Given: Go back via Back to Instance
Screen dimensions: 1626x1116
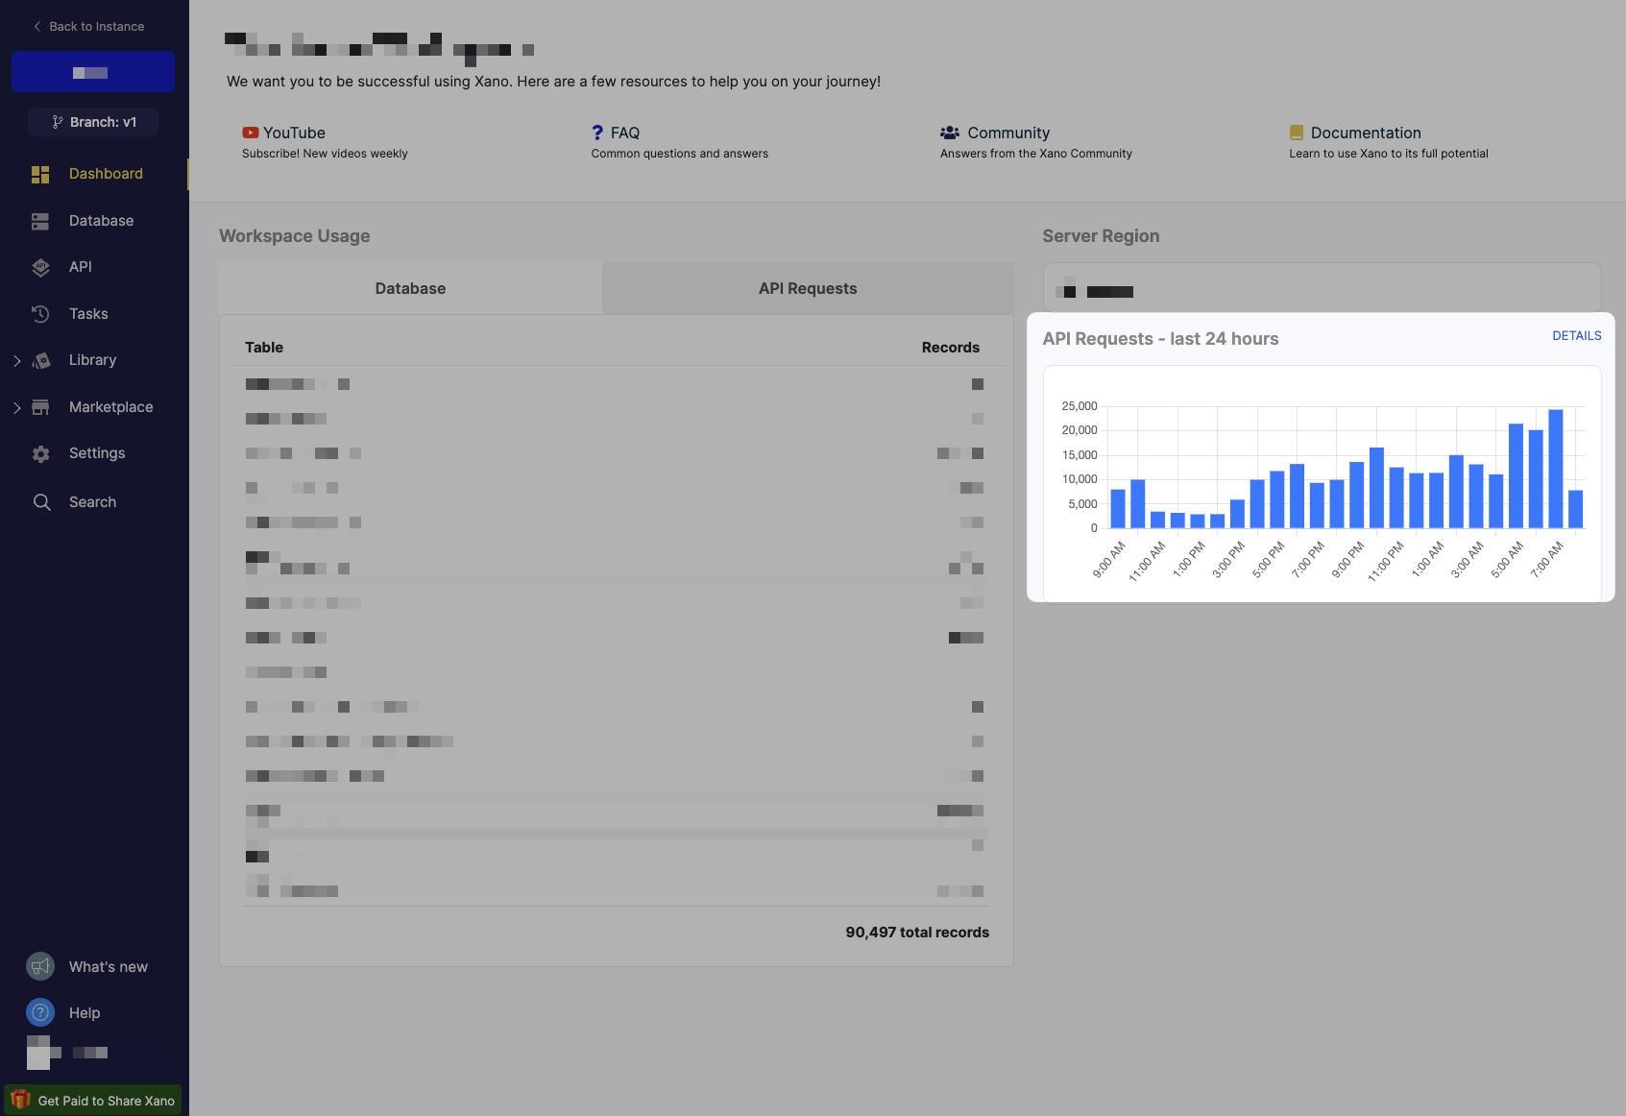Looking at the screenshot, I should [x=88, y=27].
